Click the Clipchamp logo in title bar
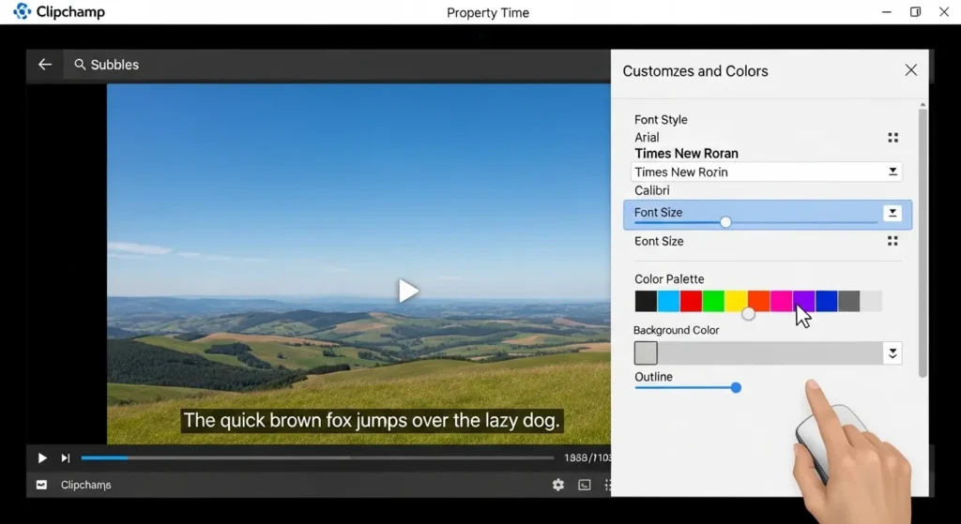 point(22,12)
